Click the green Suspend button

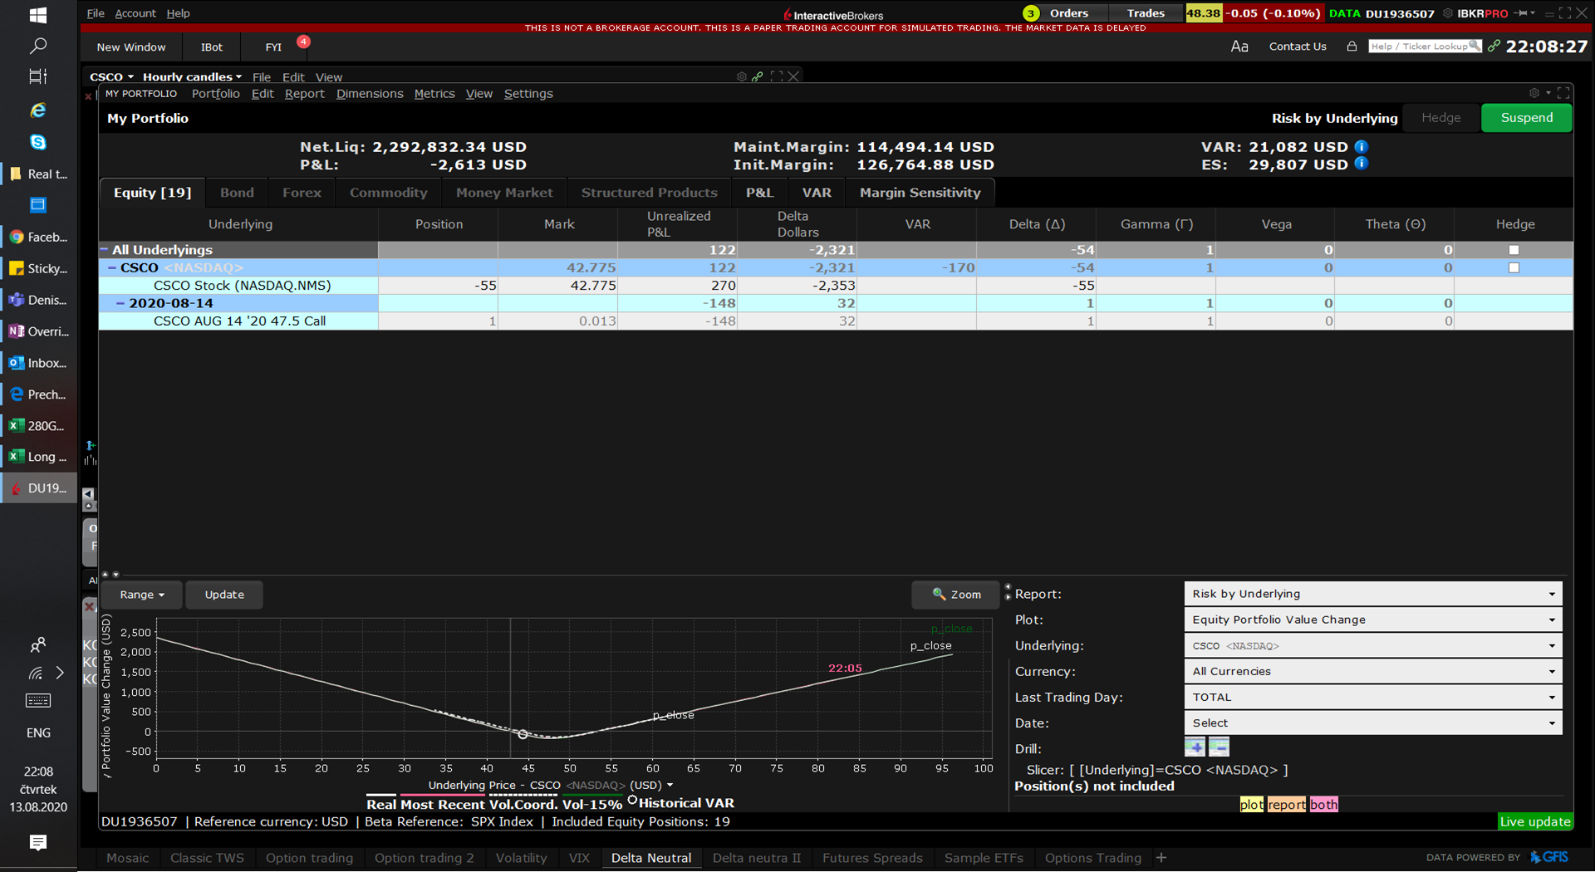[1526, 118]
